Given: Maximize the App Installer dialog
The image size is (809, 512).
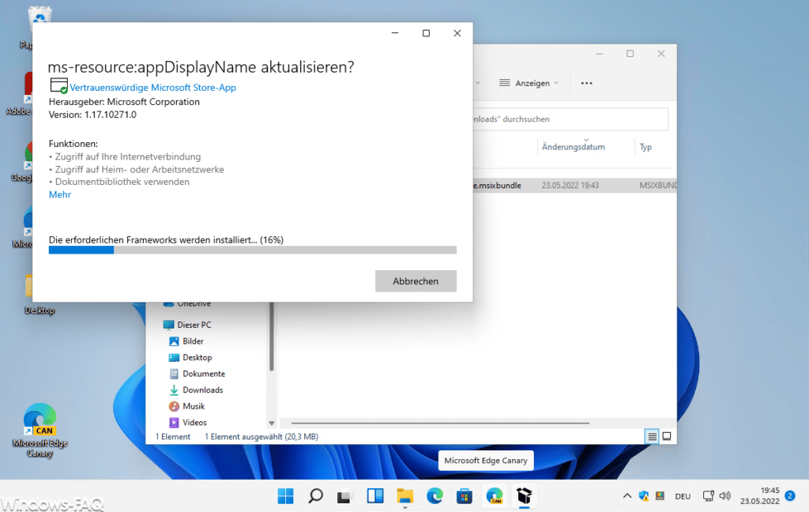Looking at the screenshot, I should tap(426, 33).
